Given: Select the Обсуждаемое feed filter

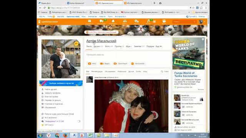Looking at the screenshot, I should point(110,72).
